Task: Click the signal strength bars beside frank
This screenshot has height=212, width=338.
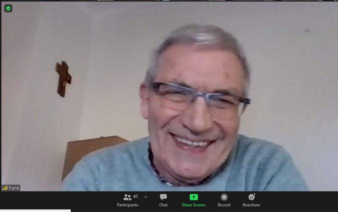Action: point(5,188)
